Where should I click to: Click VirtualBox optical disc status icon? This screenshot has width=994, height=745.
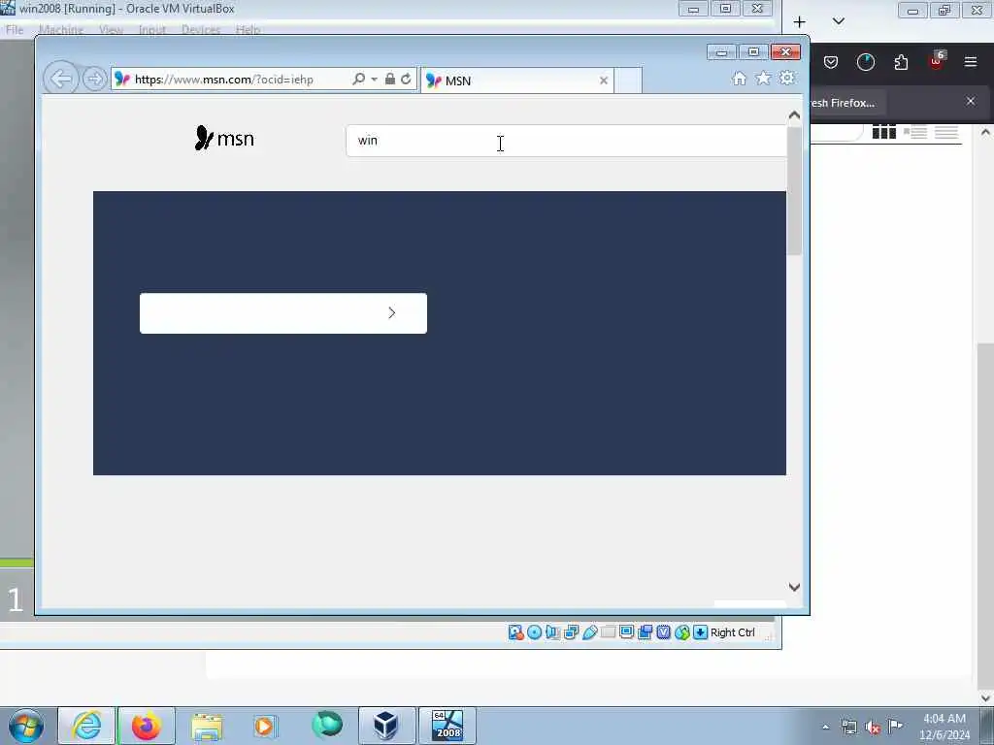click(x=535, y=632)
